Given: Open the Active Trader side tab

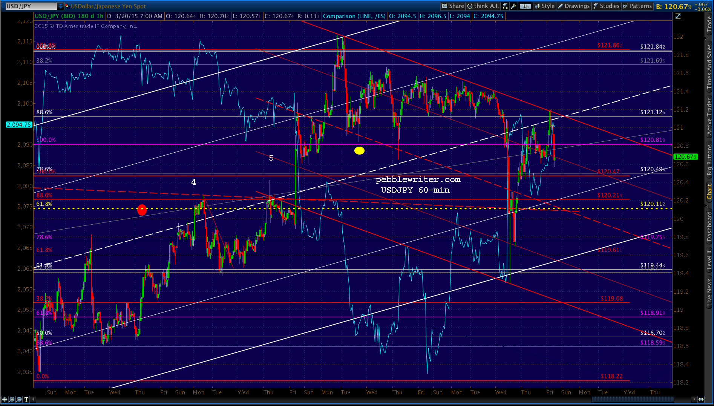Looking at the screenshot, I should coord(709,116).
